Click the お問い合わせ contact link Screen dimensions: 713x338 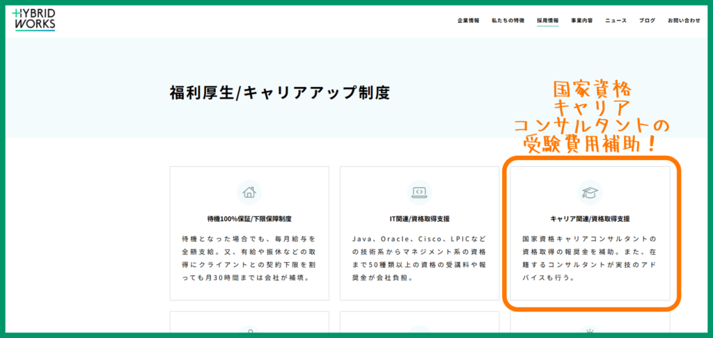(x=684, y=21)
